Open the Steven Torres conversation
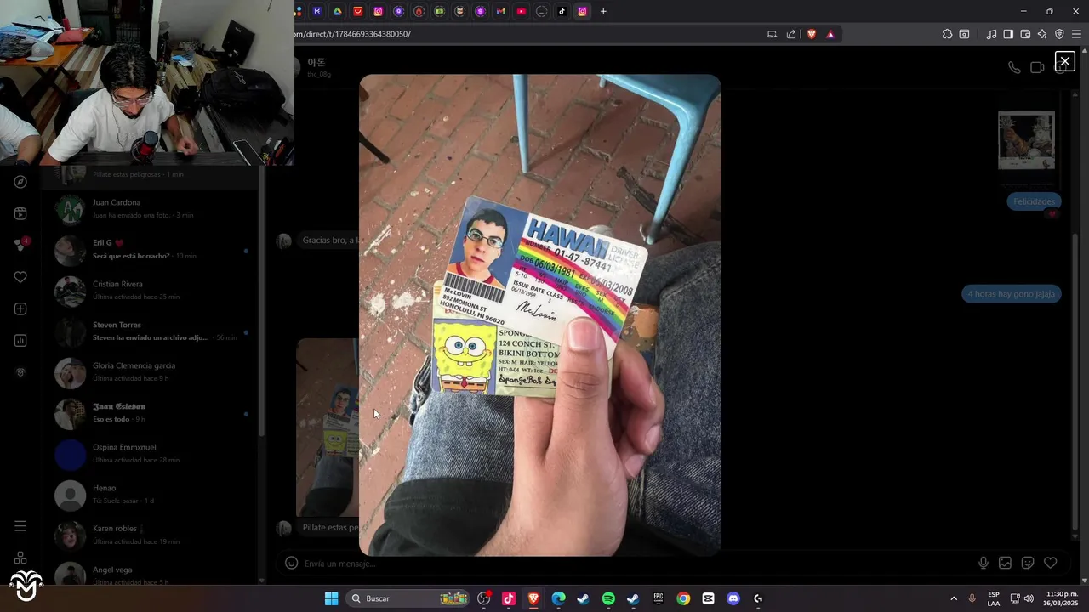1089x612 pixels. tap(151, 331)
